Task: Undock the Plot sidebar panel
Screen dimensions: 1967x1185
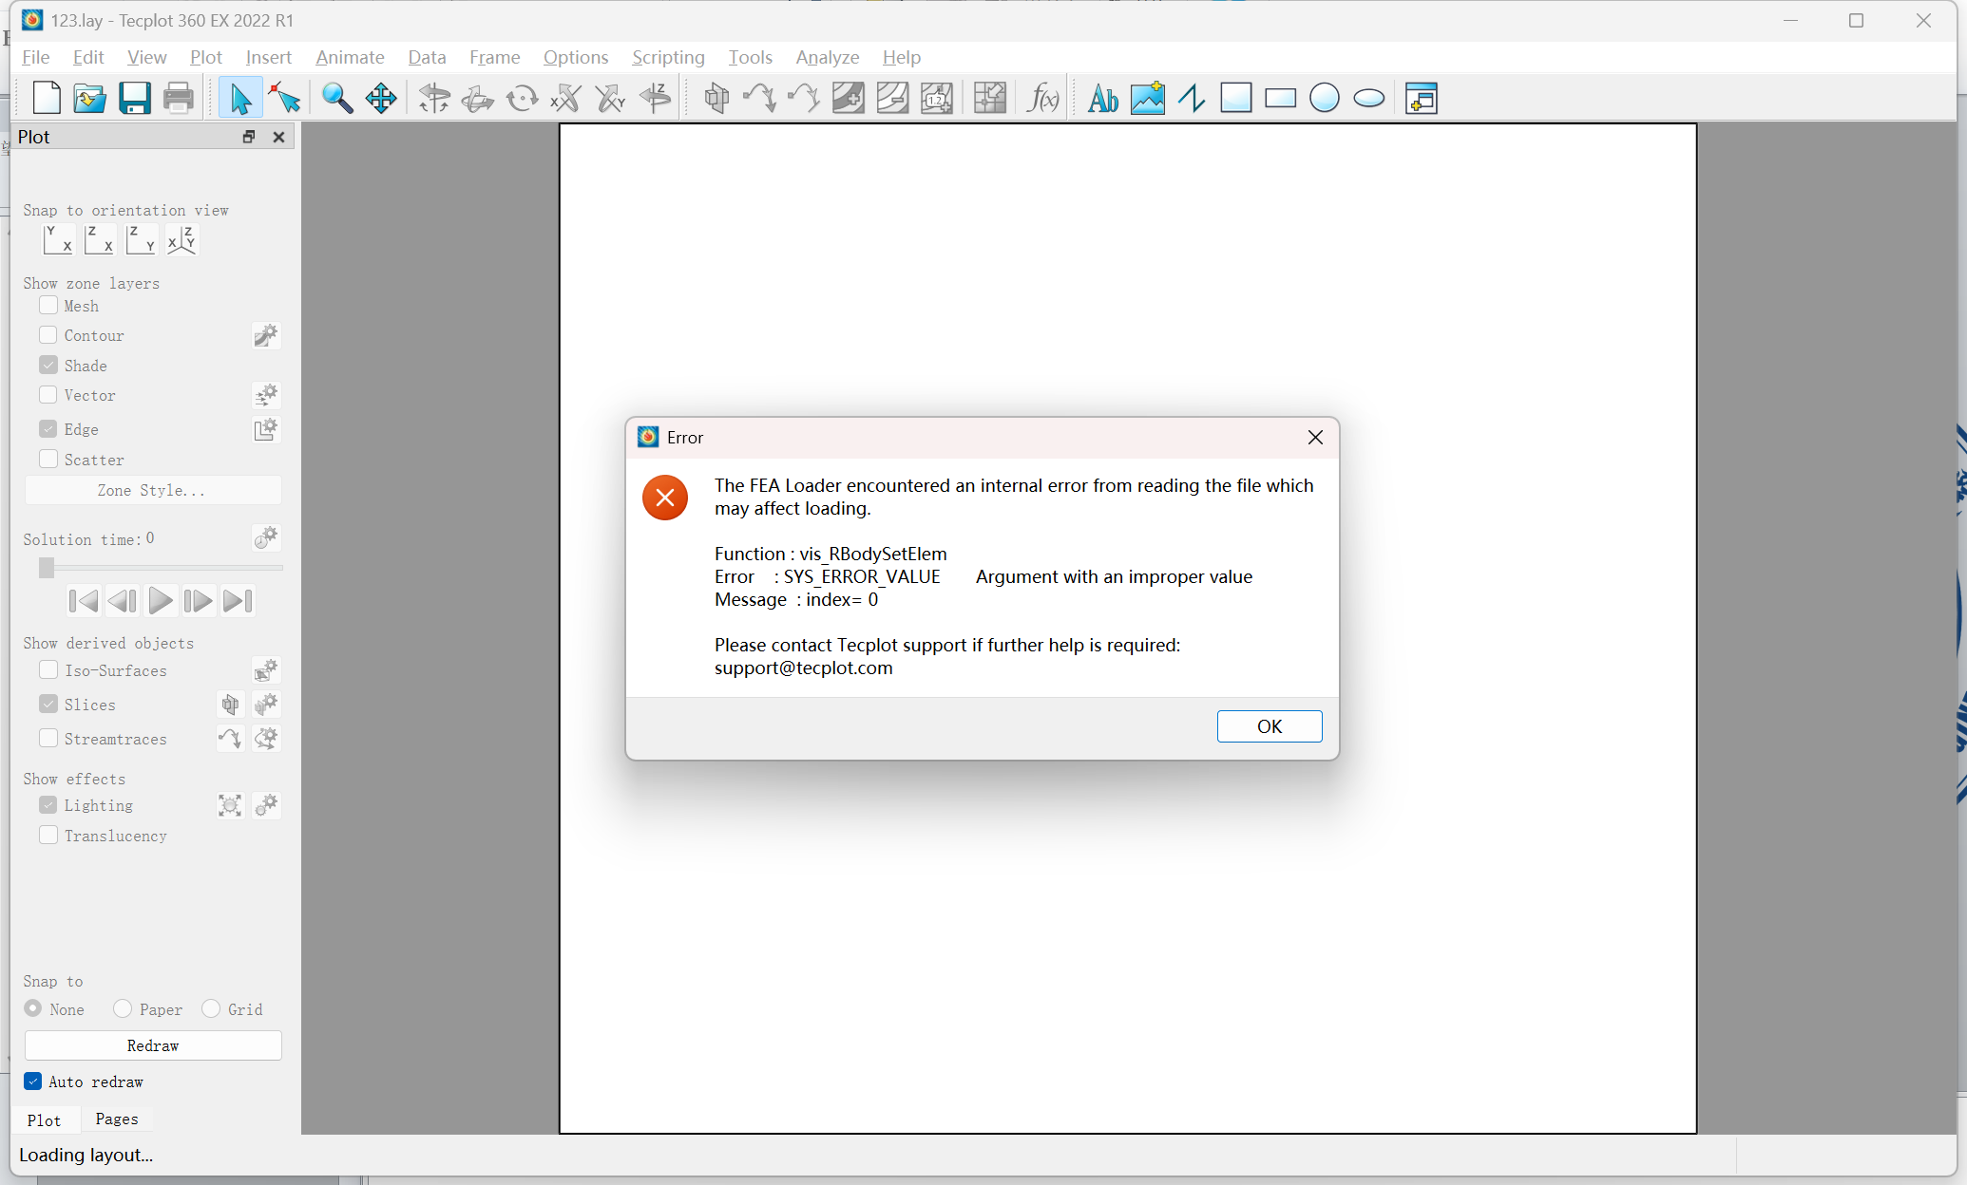Action: click(x=249, y=137)
